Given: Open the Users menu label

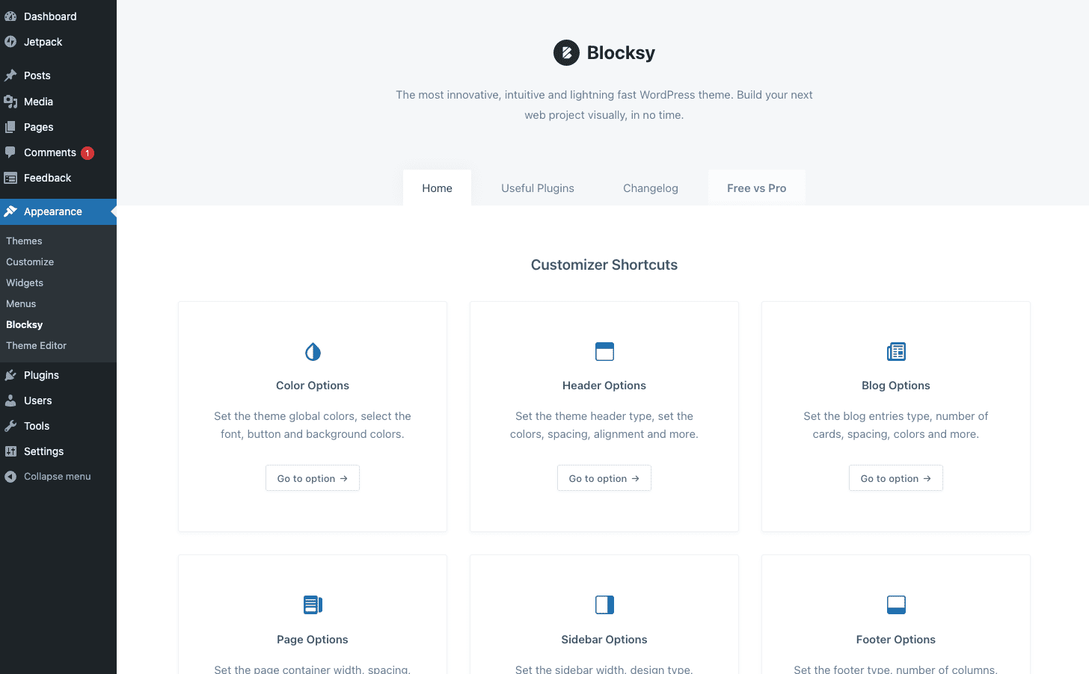Looking at the screenshot, I should click(37, 401).
